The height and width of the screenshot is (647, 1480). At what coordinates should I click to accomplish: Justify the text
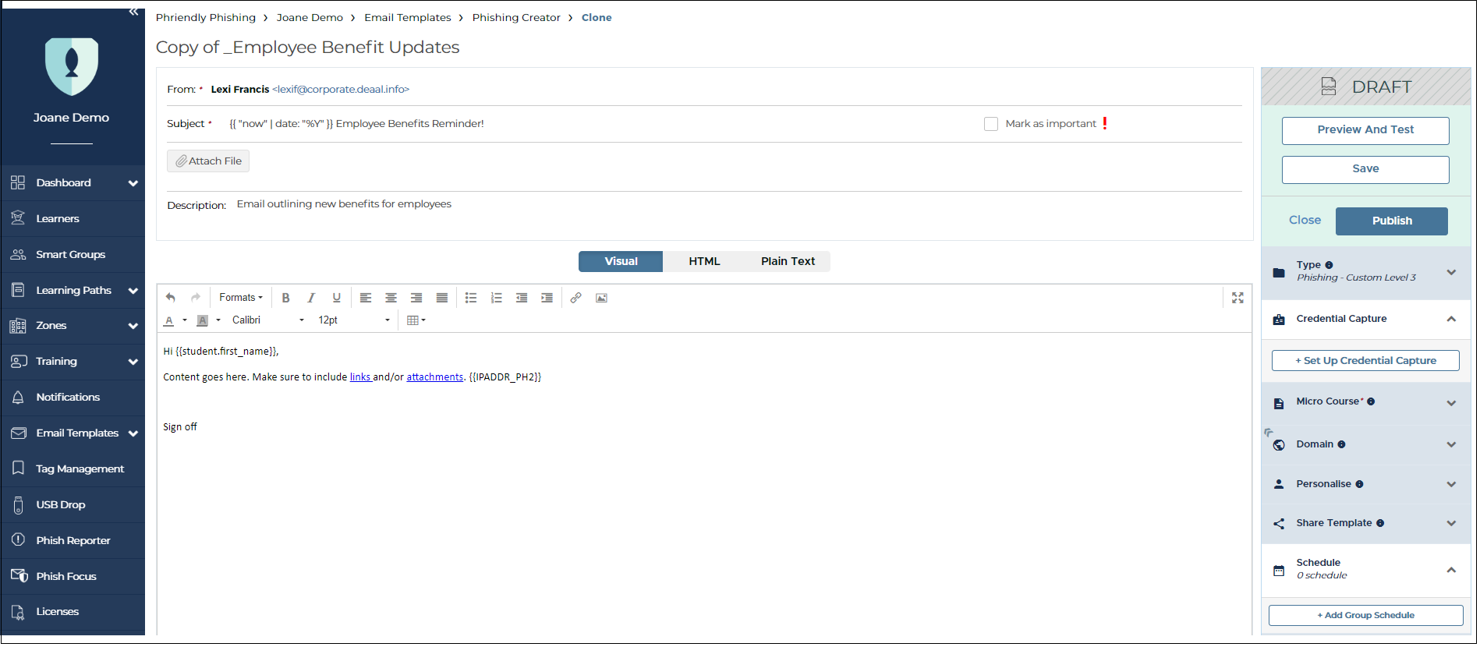click(442, 298)
